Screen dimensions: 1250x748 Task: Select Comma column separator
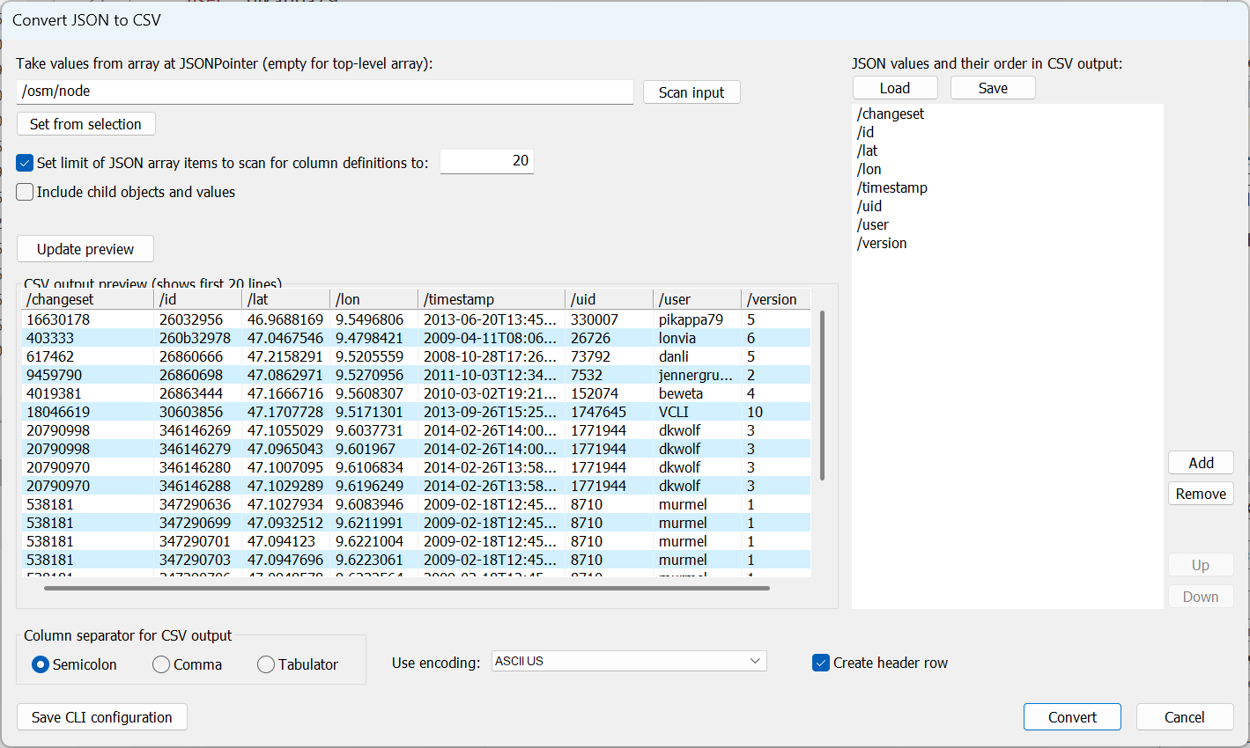161,664
